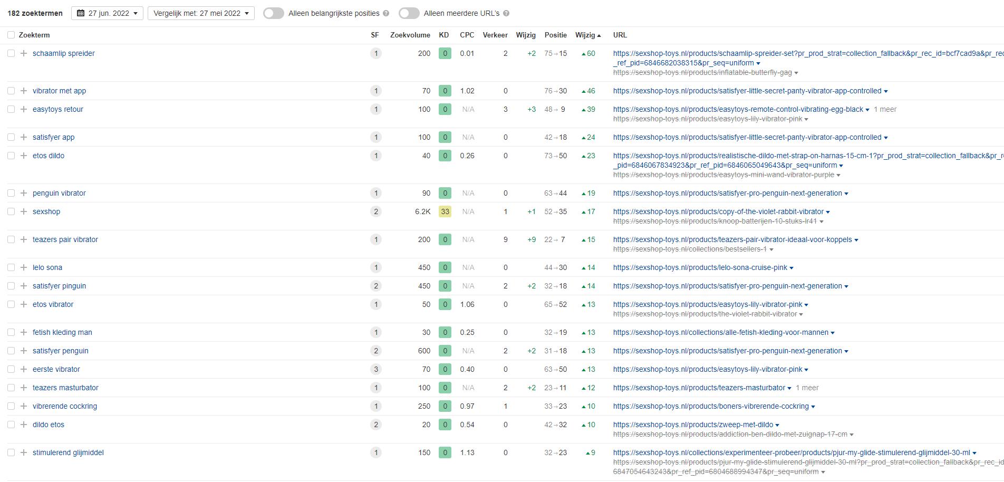The height and width of the screenshot is (482, 1004).
Task: Expand plus icon for satisfyer app
Action: coord(24,137)
